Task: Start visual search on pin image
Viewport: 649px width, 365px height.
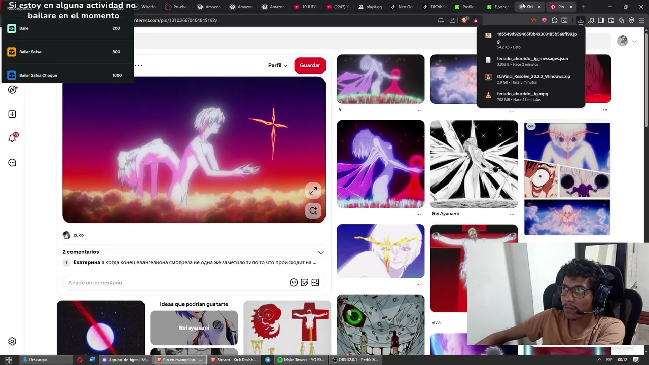Action: (313, 211)
